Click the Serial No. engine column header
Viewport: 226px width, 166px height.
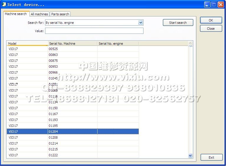[118, 44]
